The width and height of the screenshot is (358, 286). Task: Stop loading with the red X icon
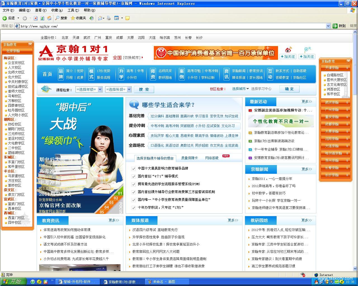(36, 18)
